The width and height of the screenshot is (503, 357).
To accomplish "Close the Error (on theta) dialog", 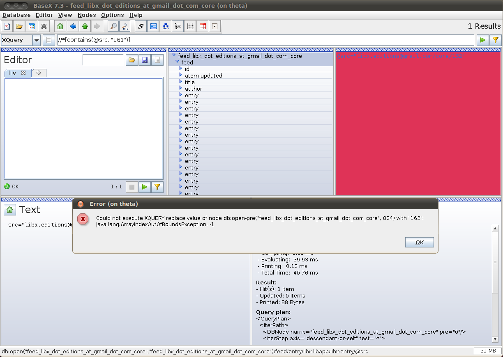I will [x=81, y=204].
